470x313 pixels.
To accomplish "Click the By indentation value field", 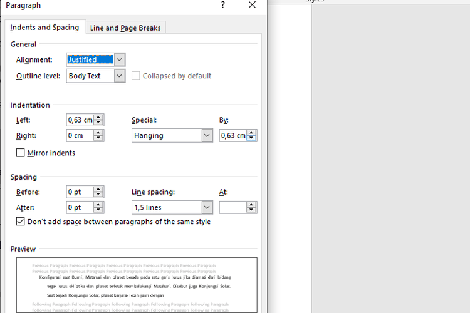I will (x=233, y=136).
